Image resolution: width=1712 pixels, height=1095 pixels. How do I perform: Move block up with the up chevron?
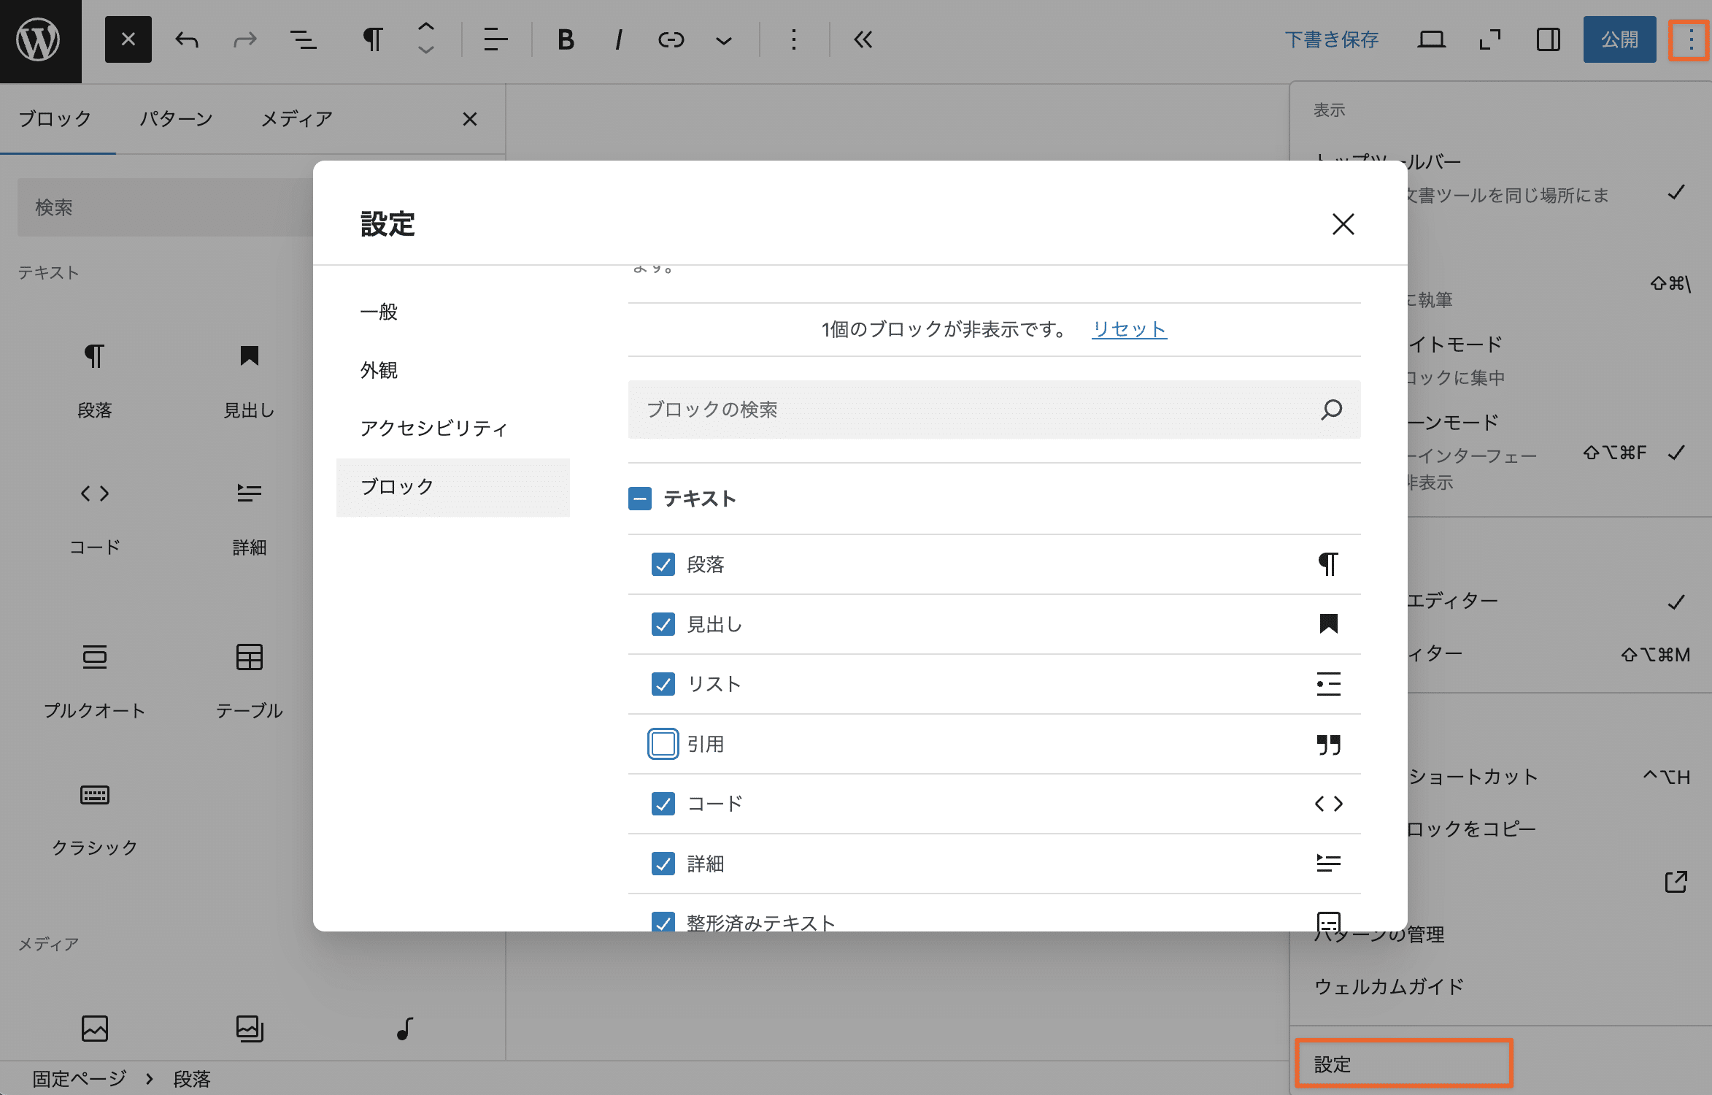point(426,27)
